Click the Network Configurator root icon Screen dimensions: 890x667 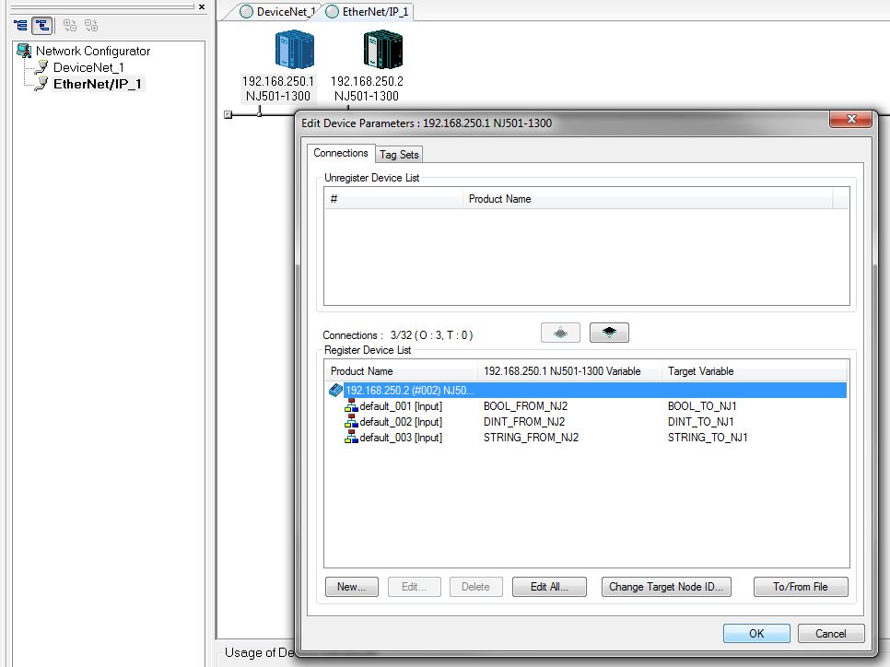pos(23,51)
